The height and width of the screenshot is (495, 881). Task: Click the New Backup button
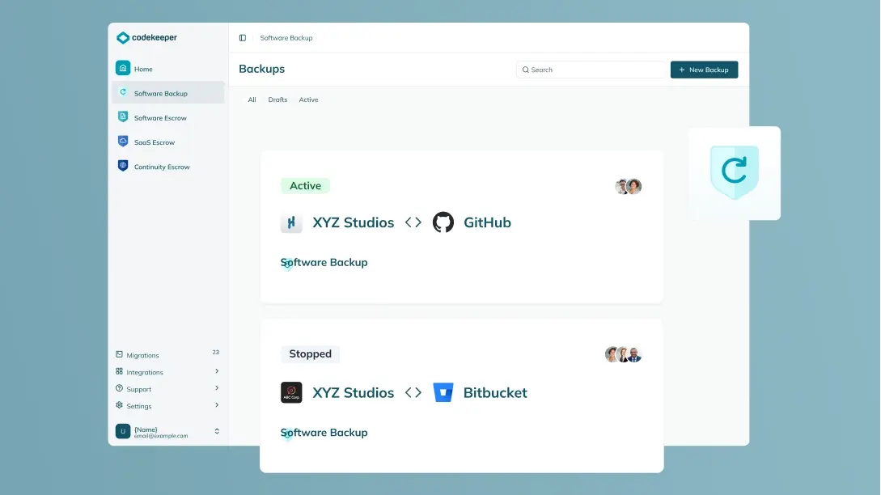coord(704,70)
